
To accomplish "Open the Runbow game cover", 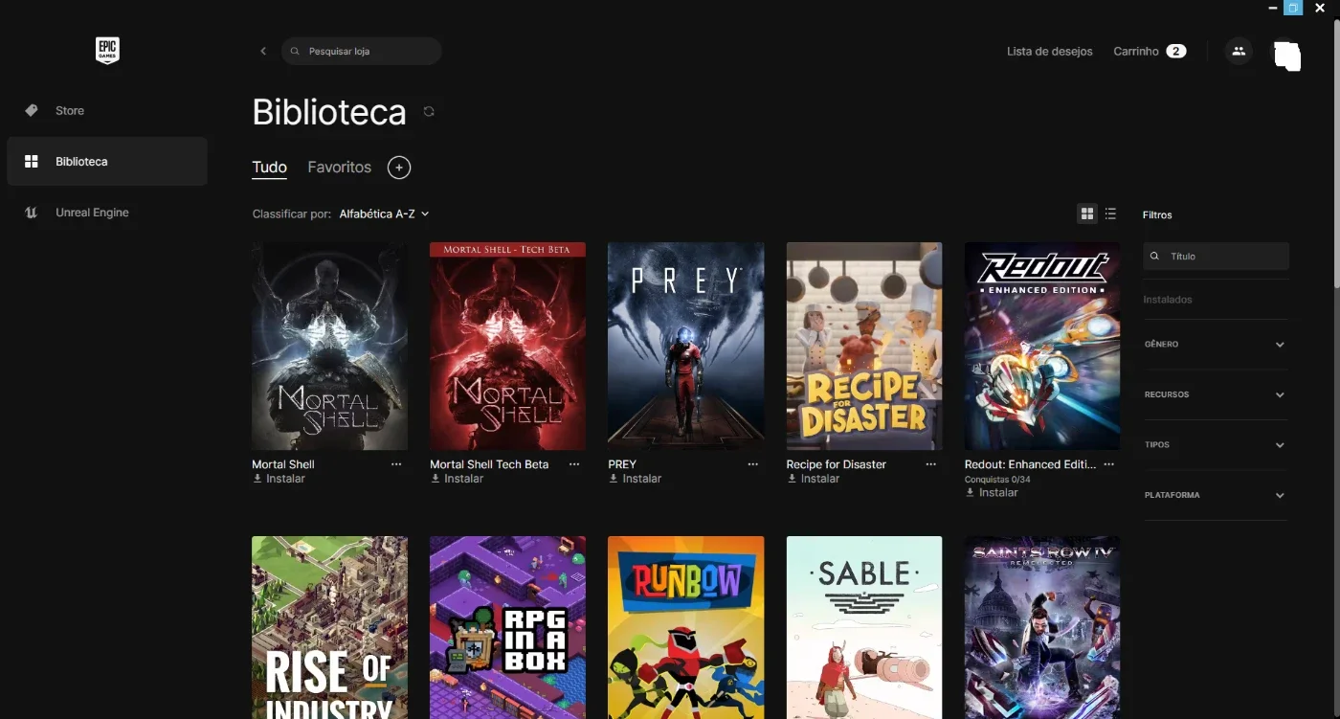I will 686,627.
